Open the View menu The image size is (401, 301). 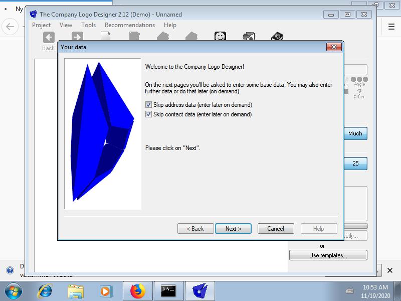(66, 25)
